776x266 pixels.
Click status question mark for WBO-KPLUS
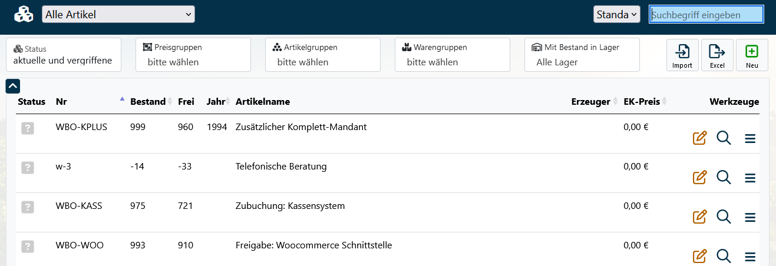27,128
